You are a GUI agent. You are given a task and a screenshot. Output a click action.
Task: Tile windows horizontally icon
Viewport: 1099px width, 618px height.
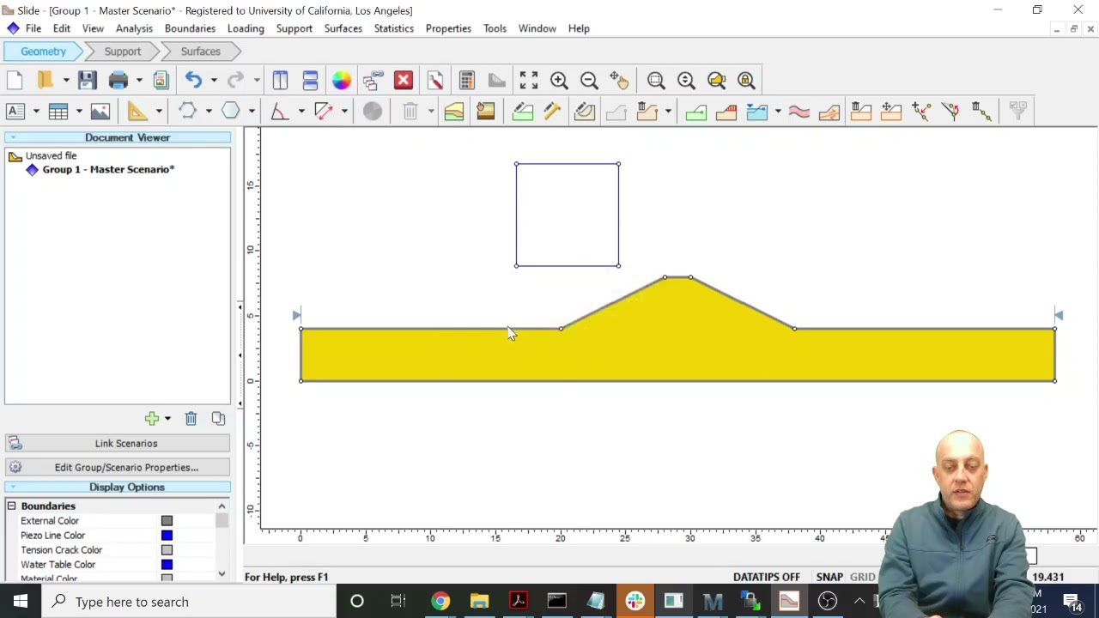[x=310, y=81]
